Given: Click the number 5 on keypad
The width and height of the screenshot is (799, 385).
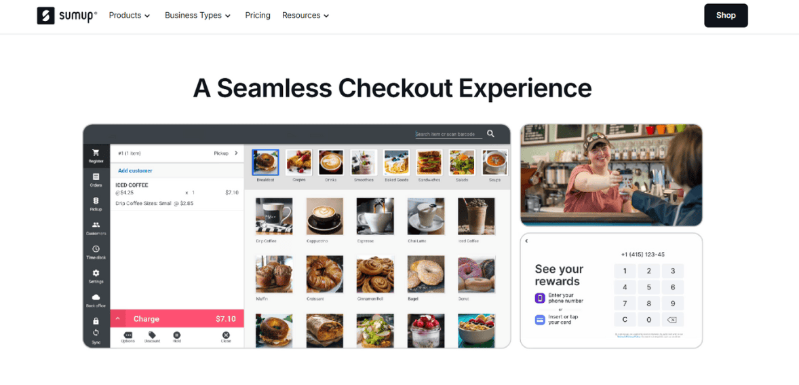Looking at the screenshot, I should tap(648, 287).
